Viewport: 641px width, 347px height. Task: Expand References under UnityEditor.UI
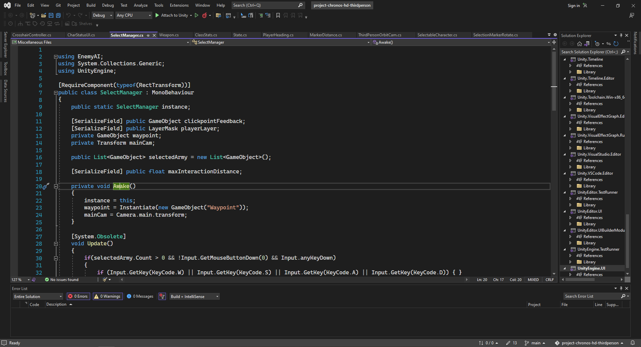coord(571,218)
